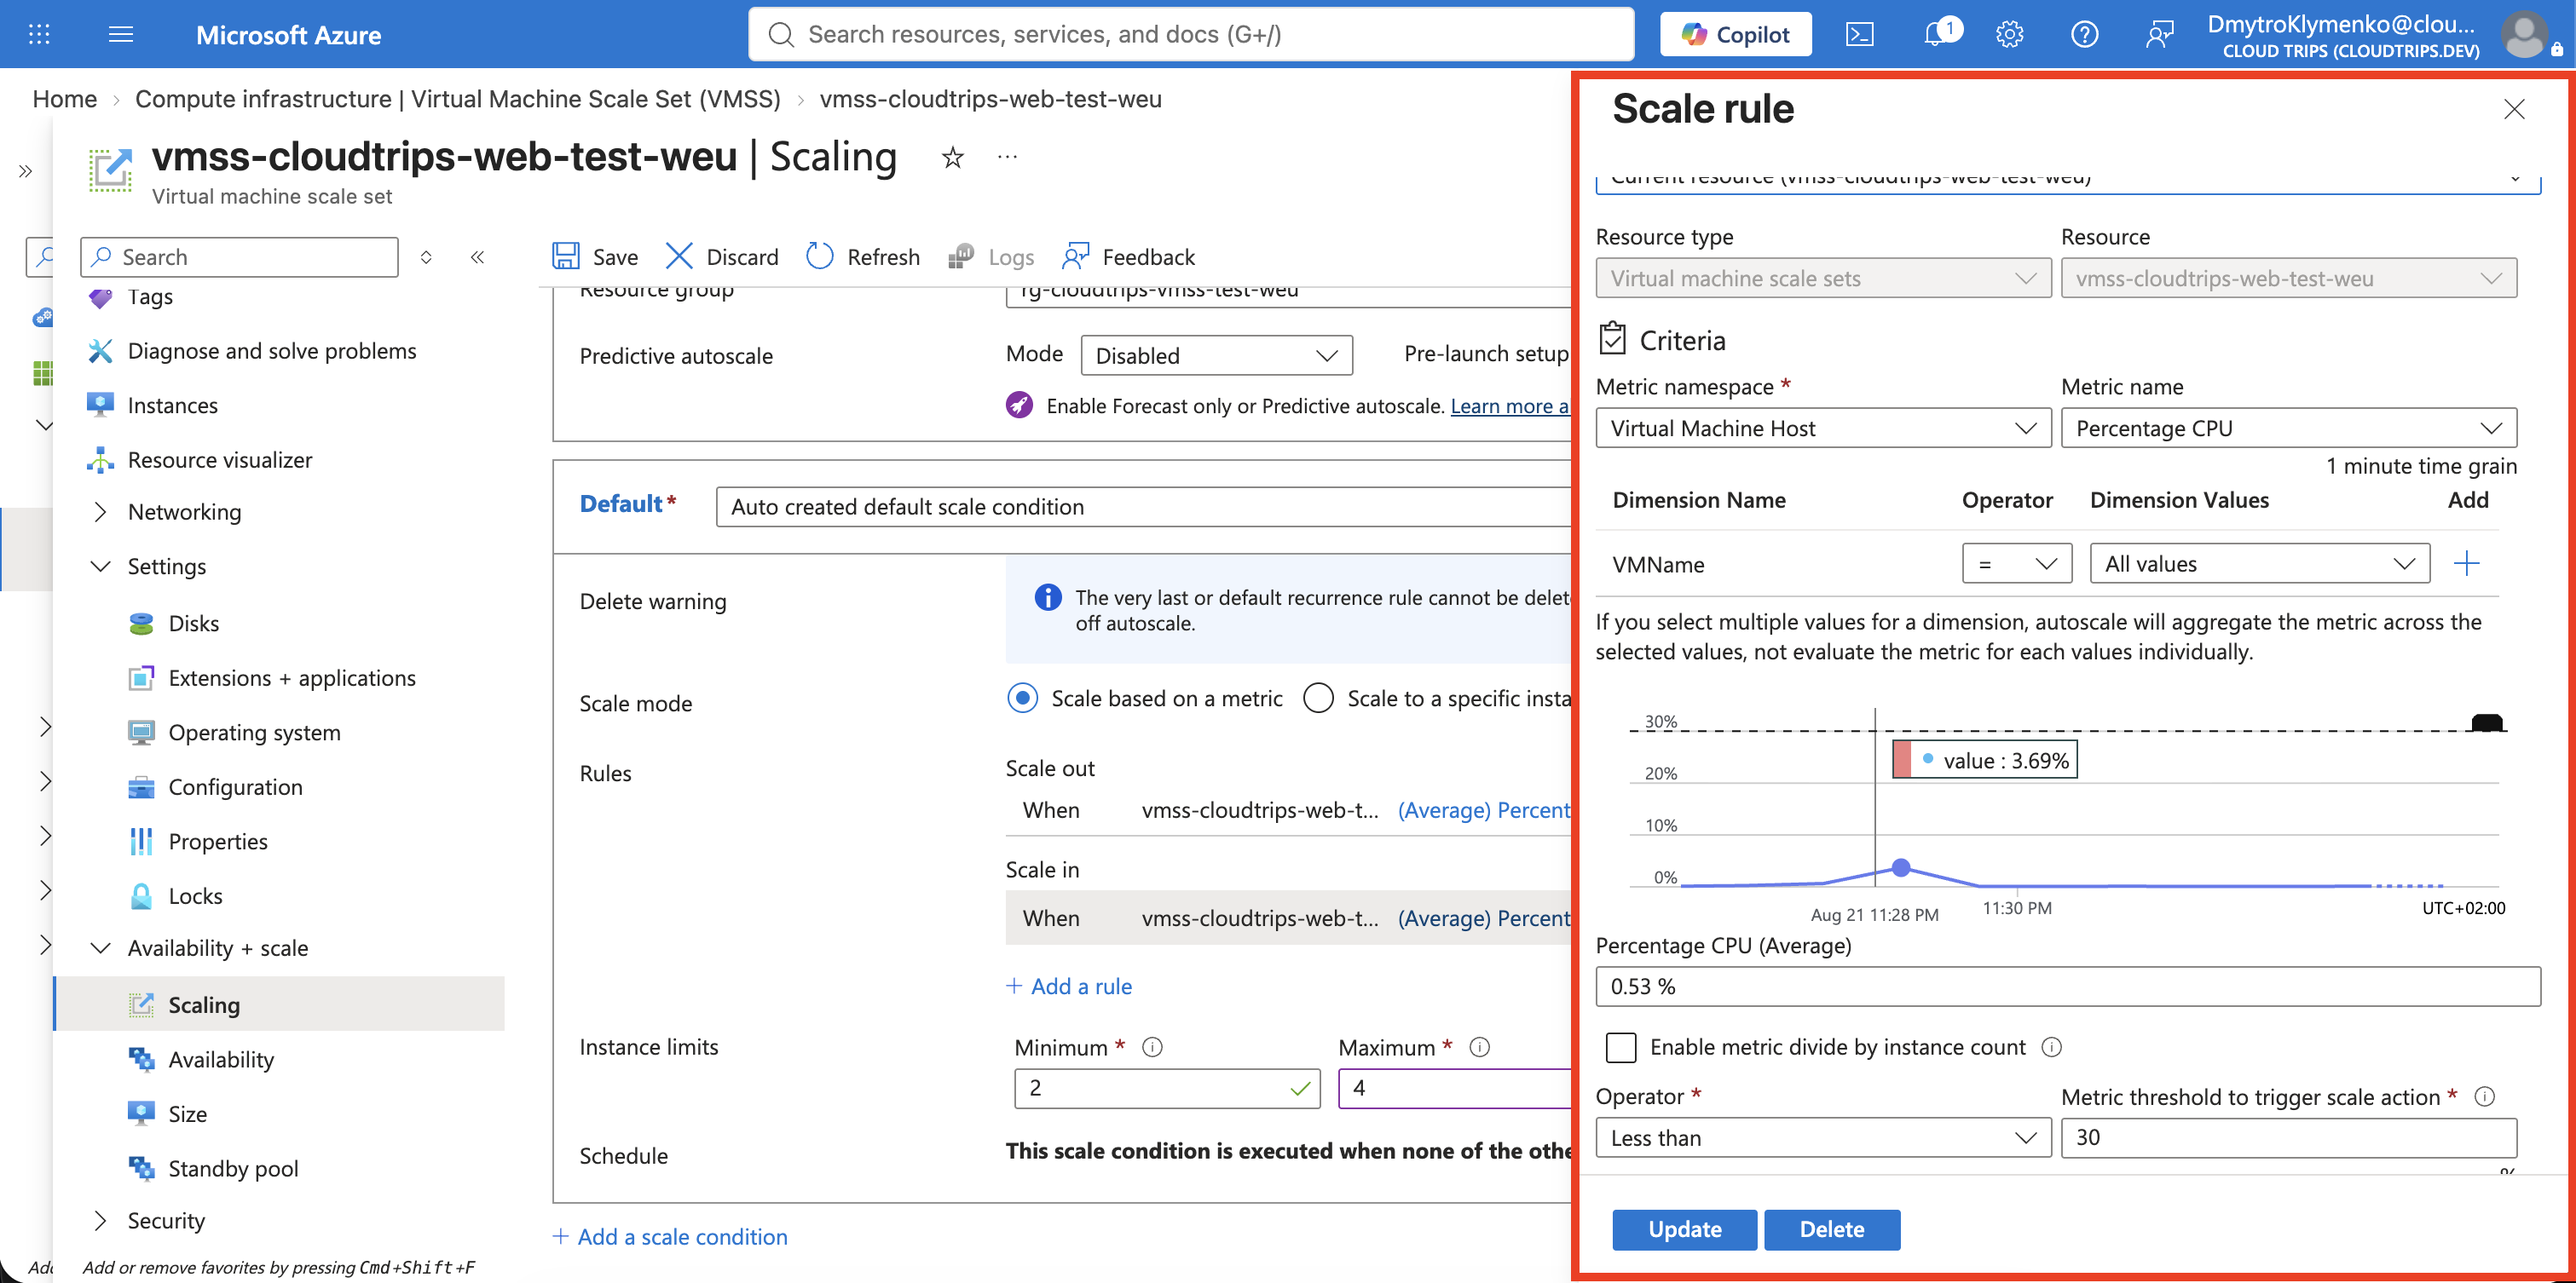2576x1283 pixels.
Task: Click the Metric threshold input field
Action: [2288, 1137]
